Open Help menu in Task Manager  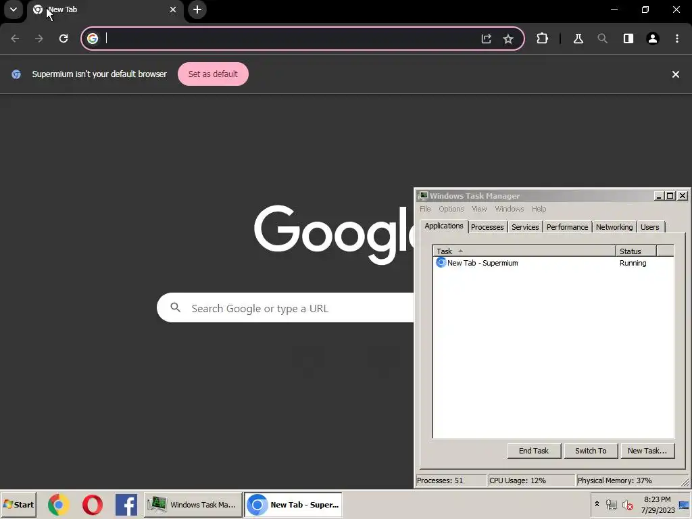pos(539,209)
